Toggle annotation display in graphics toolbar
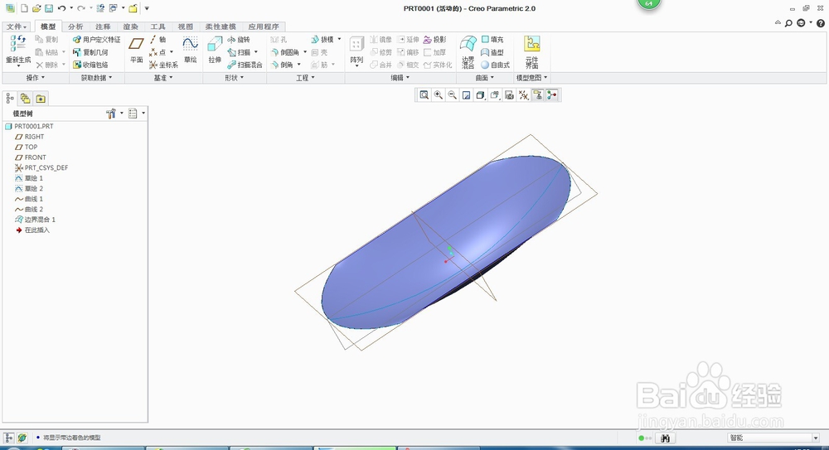This screenshot has height=450, width=829. (x=538, y=95)
